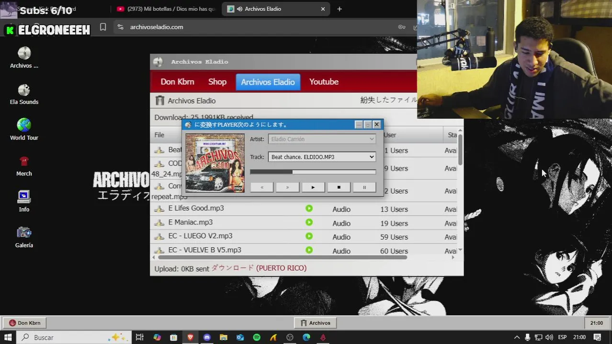This screenshot has height=344, width=612.
Task: Open the Ela Sounds desktop icon
Action: (x=24, y=94)
